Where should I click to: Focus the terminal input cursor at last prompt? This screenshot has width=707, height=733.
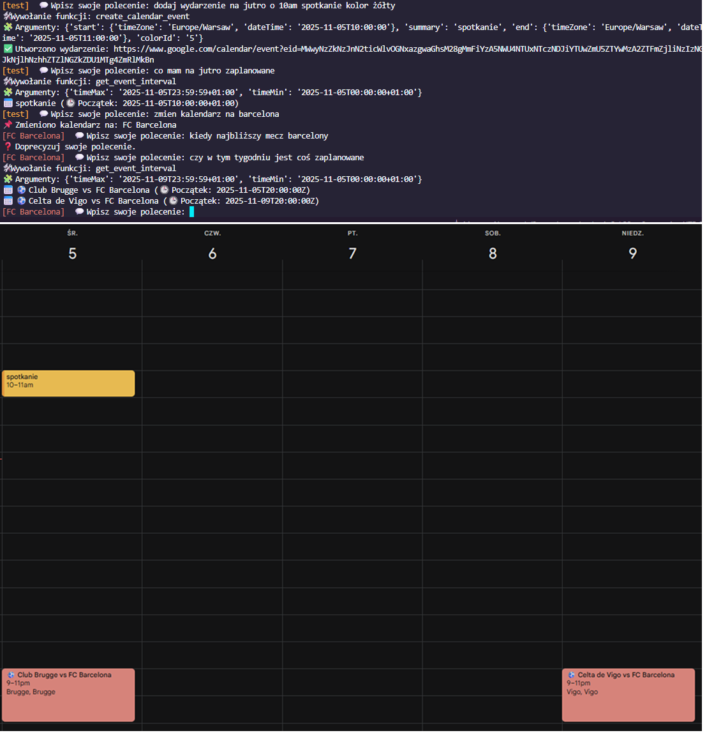(191, 211)
